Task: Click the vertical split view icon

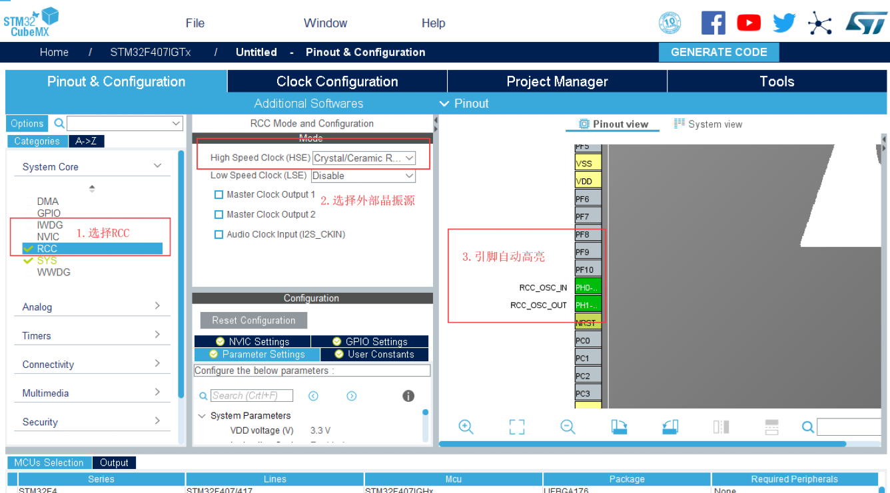Action: tap(721, 427)
